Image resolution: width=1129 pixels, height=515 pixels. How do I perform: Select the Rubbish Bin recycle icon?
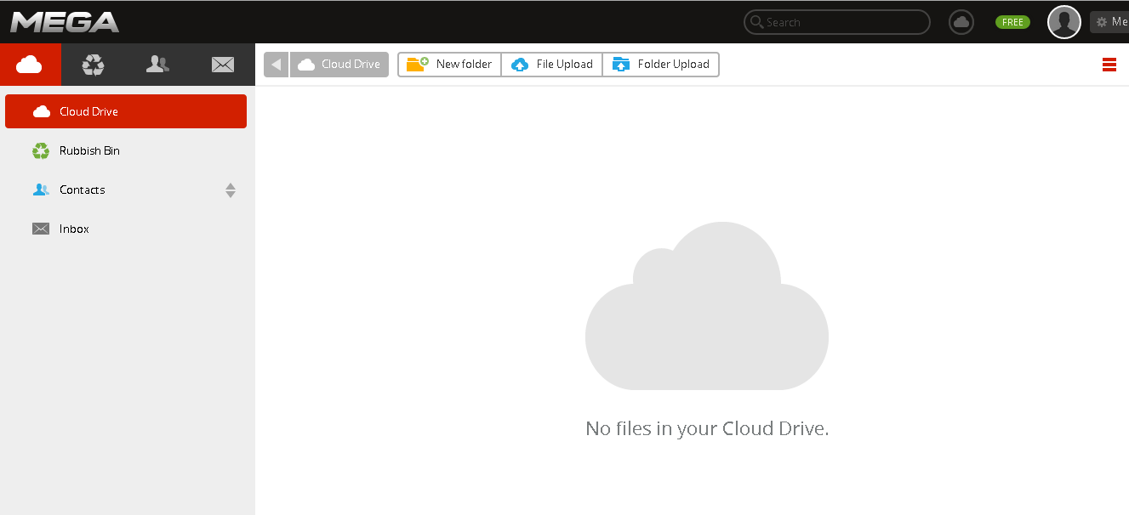point(92,64)
